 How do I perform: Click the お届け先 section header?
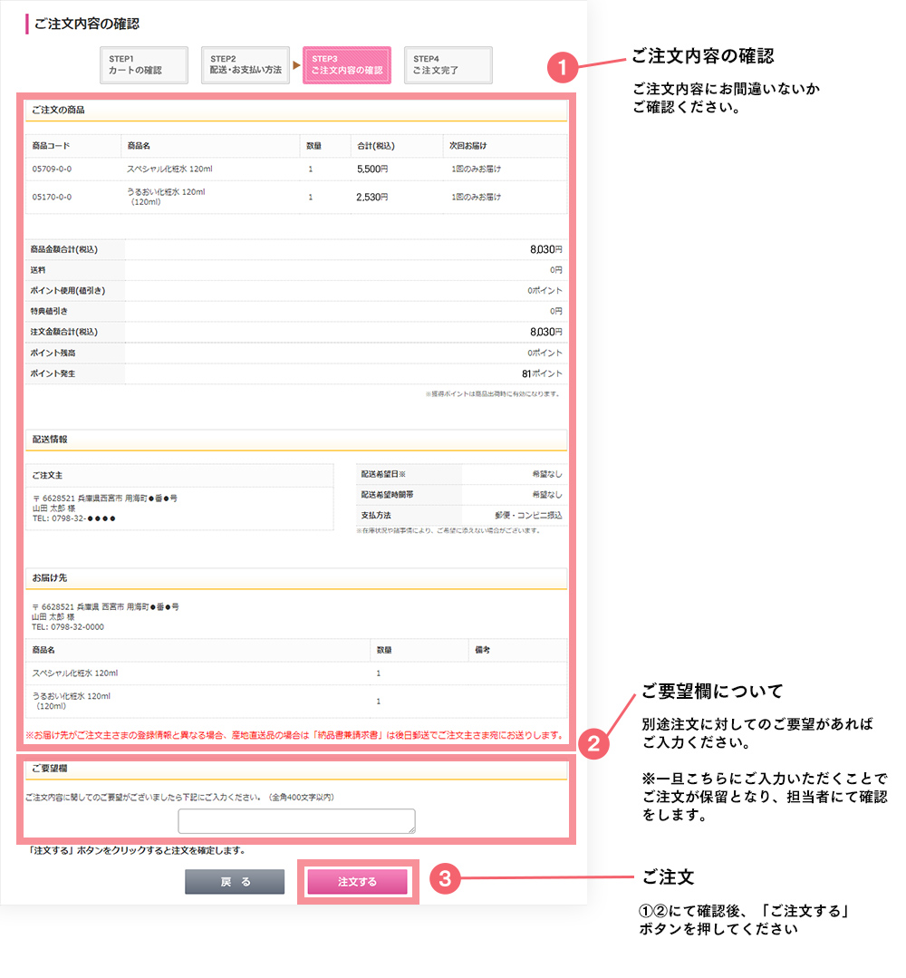(x=48, y=577)
